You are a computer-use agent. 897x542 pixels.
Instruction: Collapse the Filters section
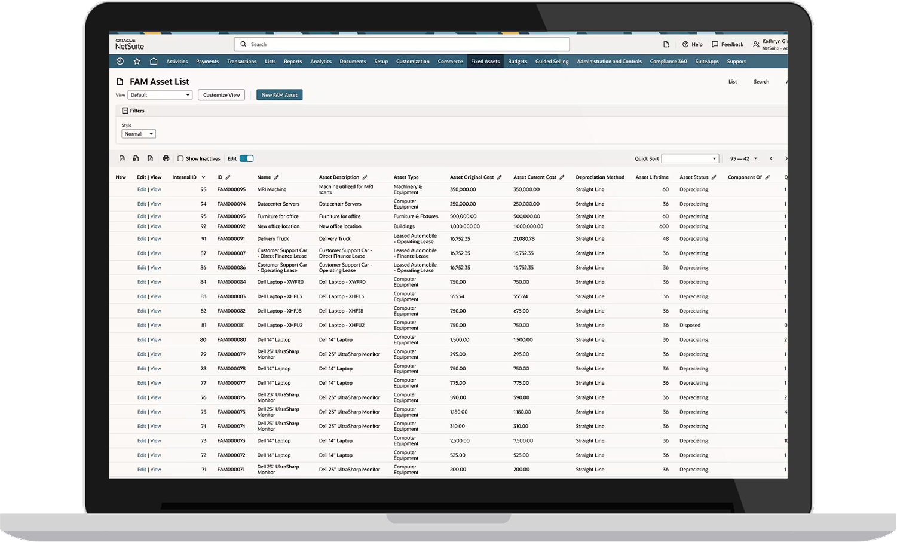pyautogui.click(x=125, y=111)
